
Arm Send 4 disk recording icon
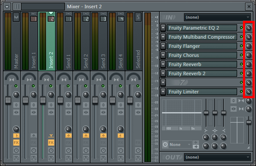tap(121, 158)
